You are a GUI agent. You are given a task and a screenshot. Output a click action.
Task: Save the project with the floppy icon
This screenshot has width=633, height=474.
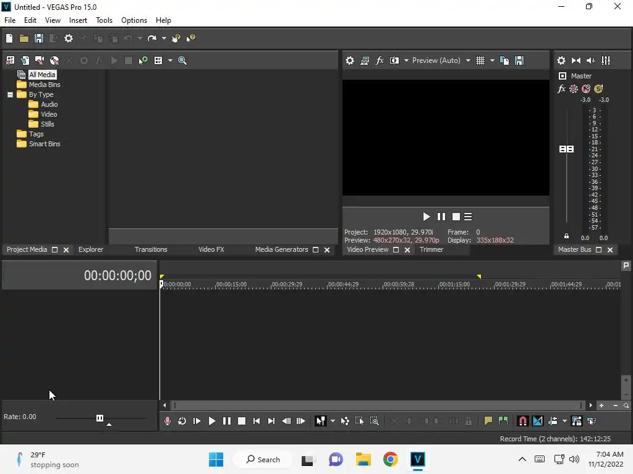tap(39, 38)
